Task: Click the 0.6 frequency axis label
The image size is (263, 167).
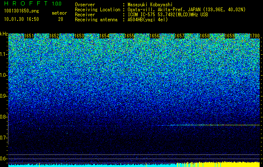Action: [x=3, y=159]
